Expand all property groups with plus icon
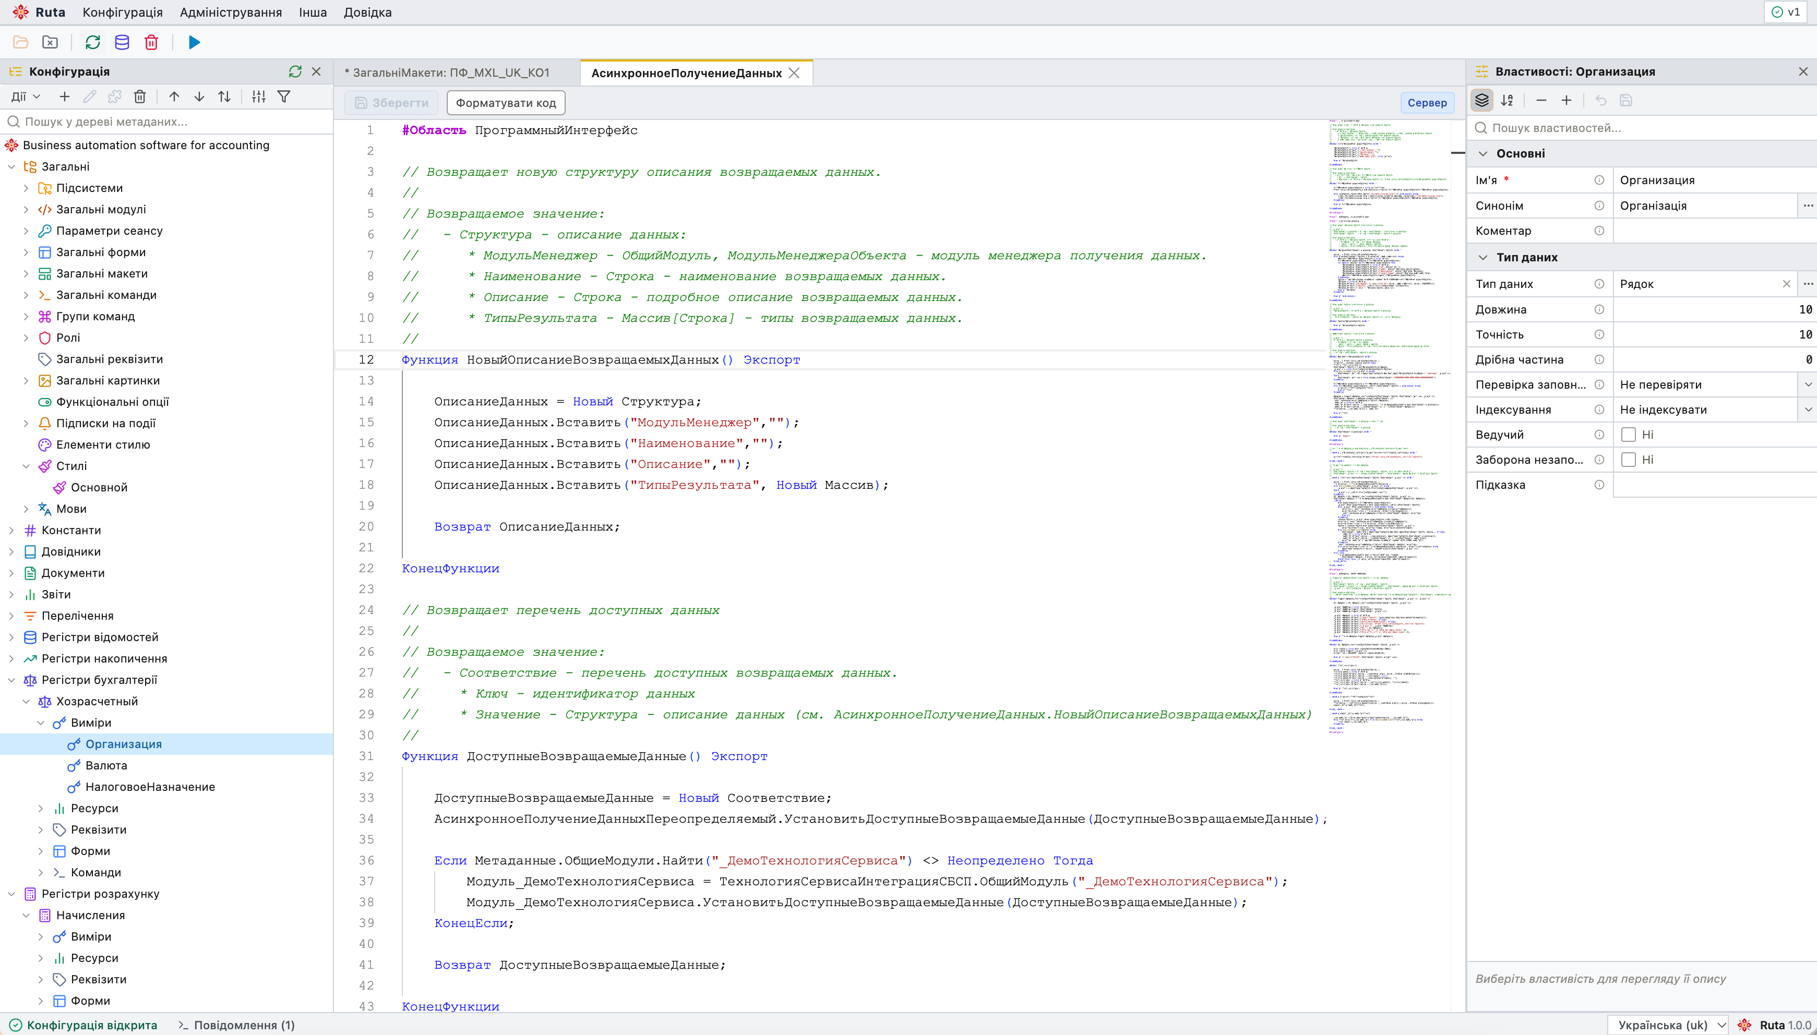Image resolution: width=1817 pixels, height=1035 pixels. (x=1566, y=100)
